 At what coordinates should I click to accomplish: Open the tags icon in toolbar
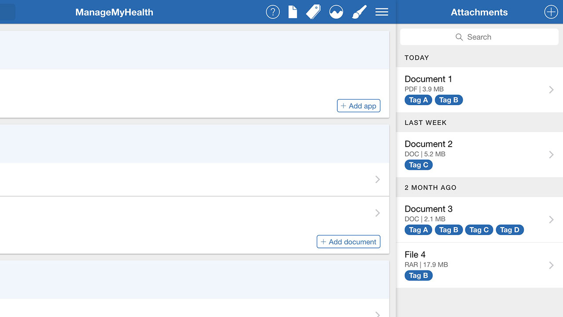(313, 12)
